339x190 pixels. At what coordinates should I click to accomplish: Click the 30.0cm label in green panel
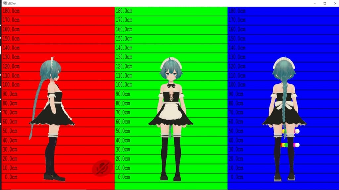(x=123, y=150)
